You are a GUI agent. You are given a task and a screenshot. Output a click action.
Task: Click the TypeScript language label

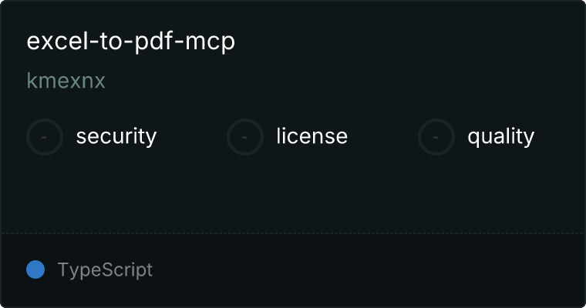pyautogui.click(x=105, y=270)
